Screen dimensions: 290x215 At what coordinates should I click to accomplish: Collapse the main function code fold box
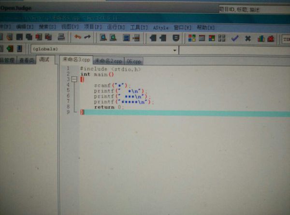tap(74, 79)
